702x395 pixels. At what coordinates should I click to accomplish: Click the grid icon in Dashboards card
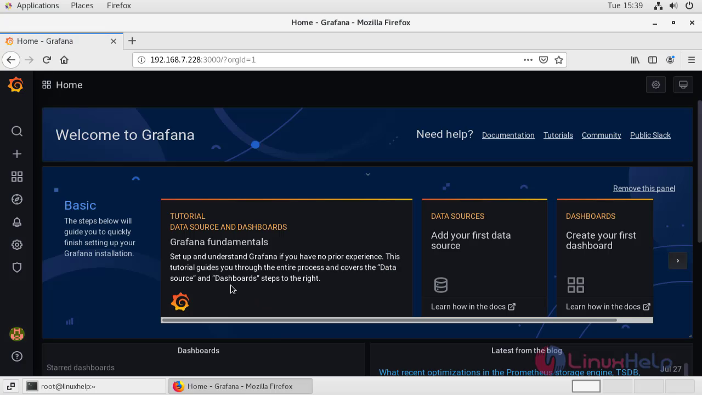(x=576, y=285)
